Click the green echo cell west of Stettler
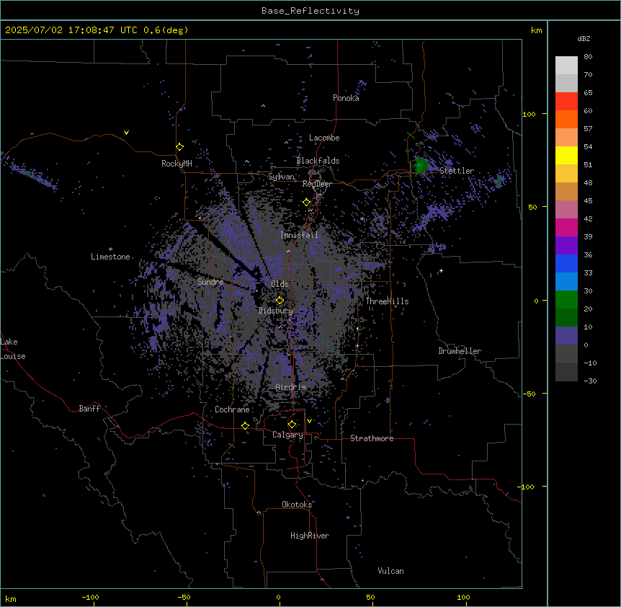This screenshot has height=607, width=621. (x=421, y=164)
